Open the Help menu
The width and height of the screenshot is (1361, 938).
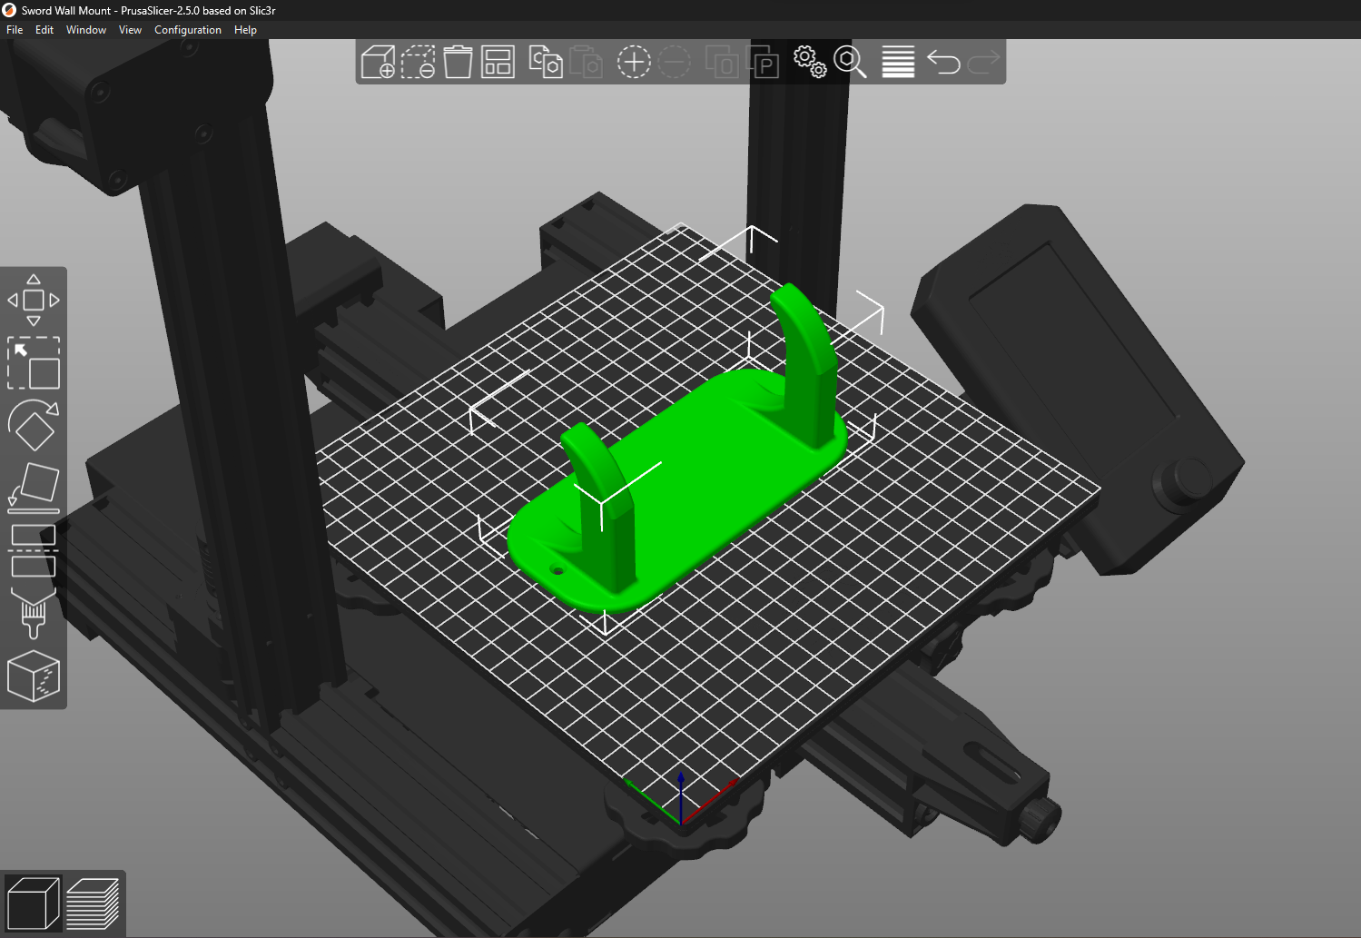pyautogui.click(x=245, y=30)
